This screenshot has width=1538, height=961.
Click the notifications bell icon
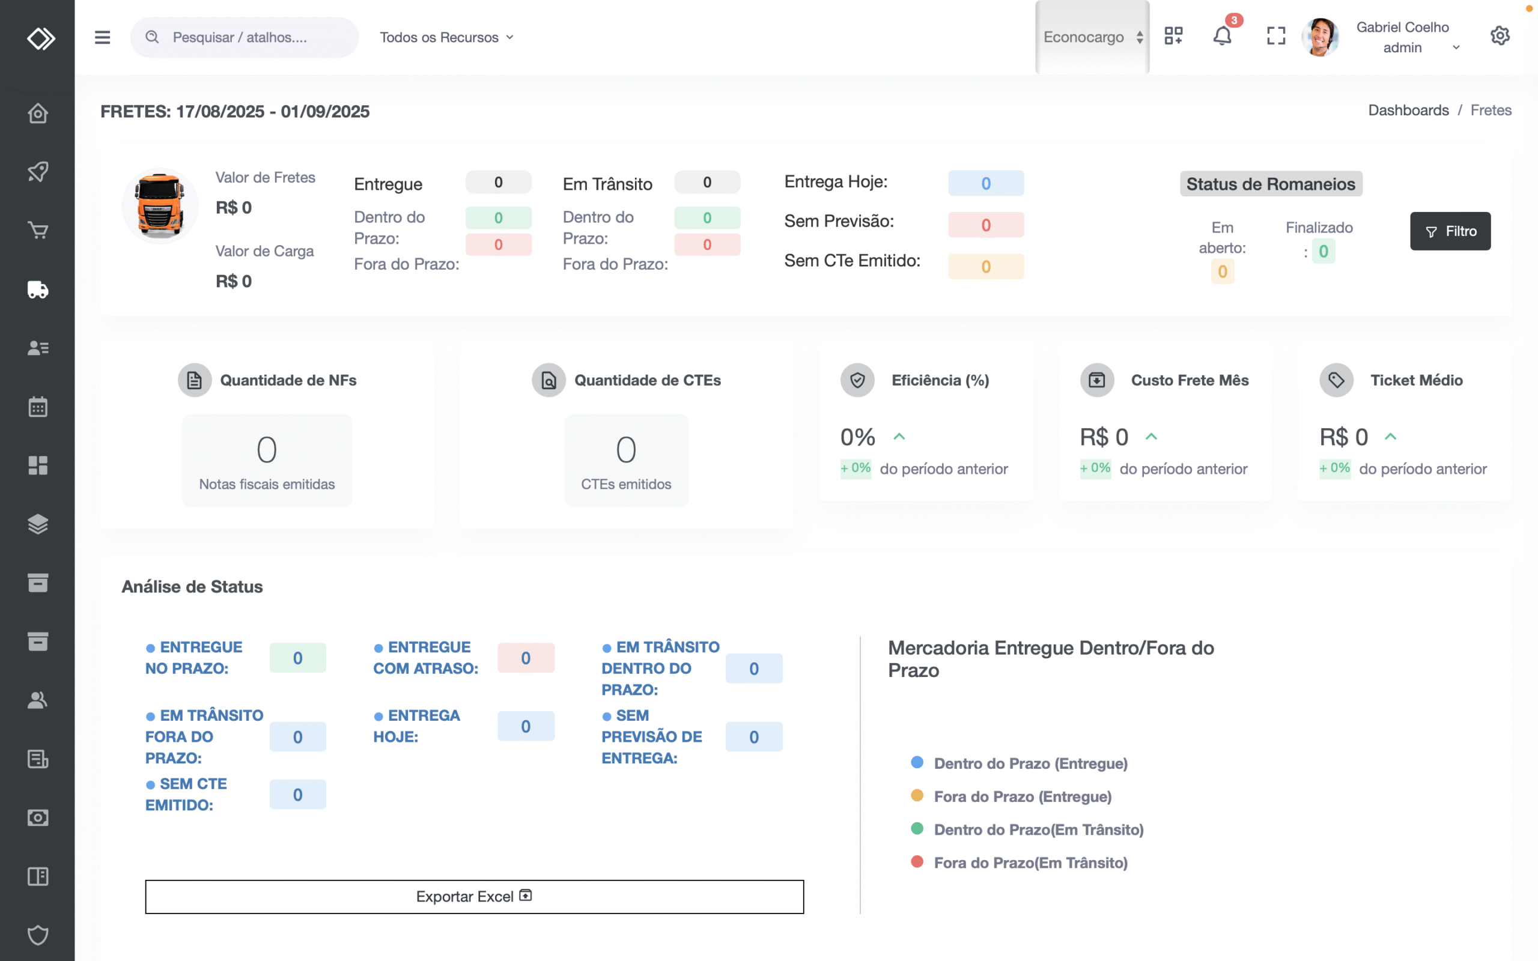pyautogui.click(x=1221, y=36)
